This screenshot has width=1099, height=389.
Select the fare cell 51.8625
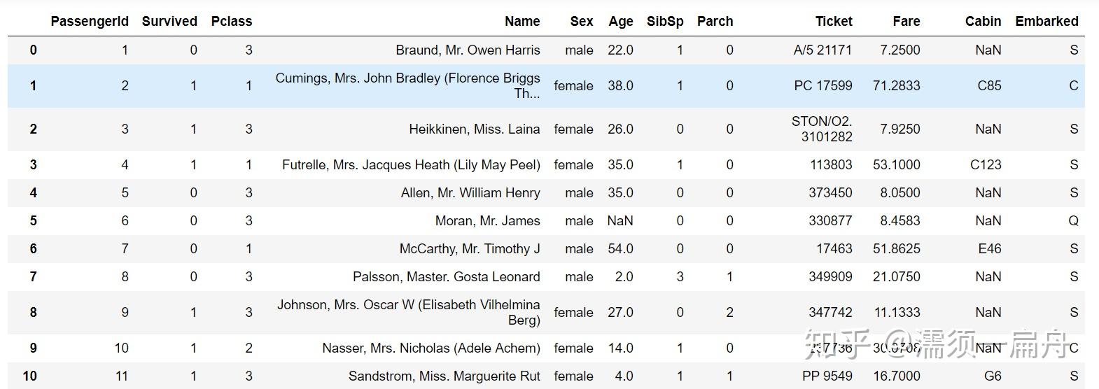896,249
